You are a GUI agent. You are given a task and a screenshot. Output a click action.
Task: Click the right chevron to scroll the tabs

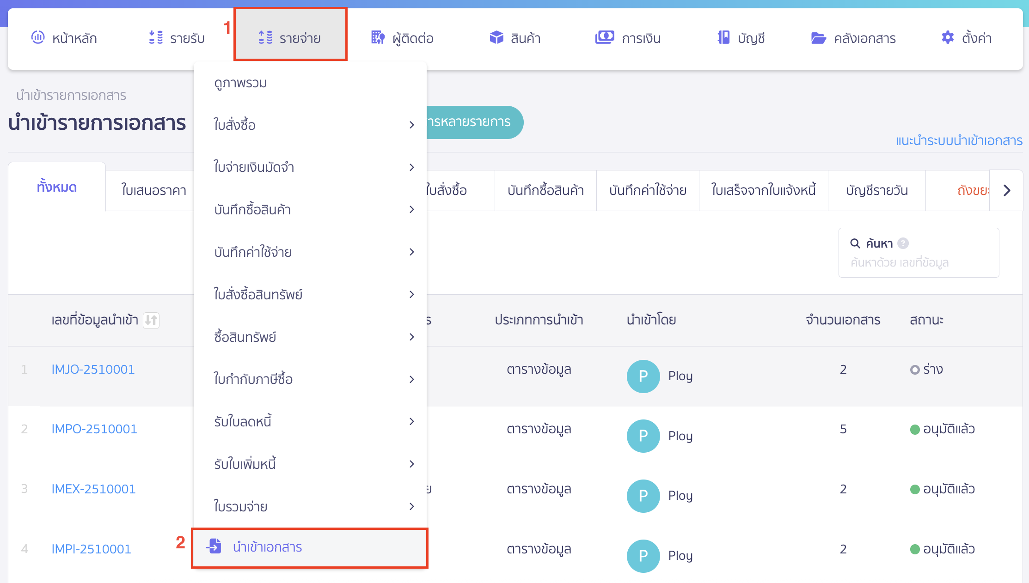coord(1007,190)
